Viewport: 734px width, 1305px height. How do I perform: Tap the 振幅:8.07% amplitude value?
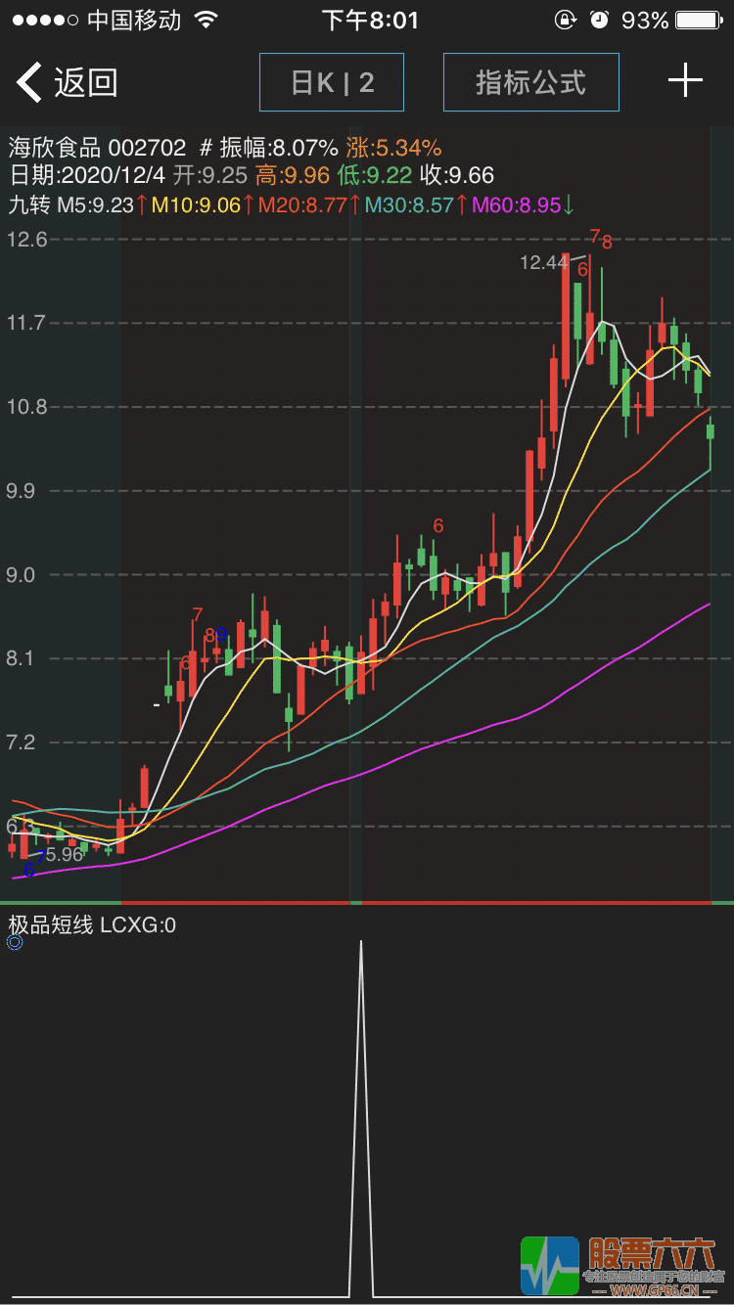click(279, 149)
